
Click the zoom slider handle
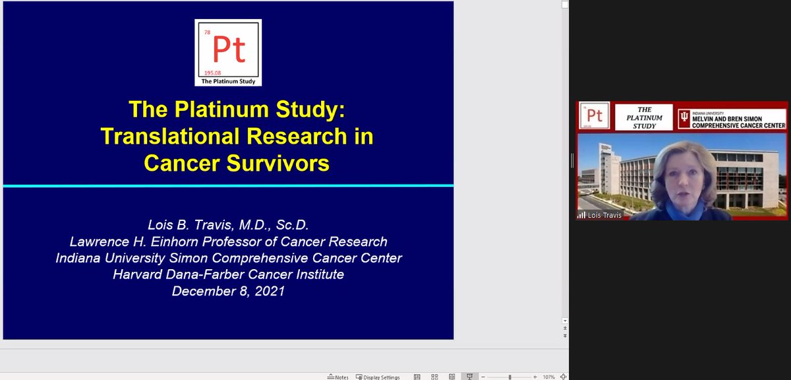(510, 377)
